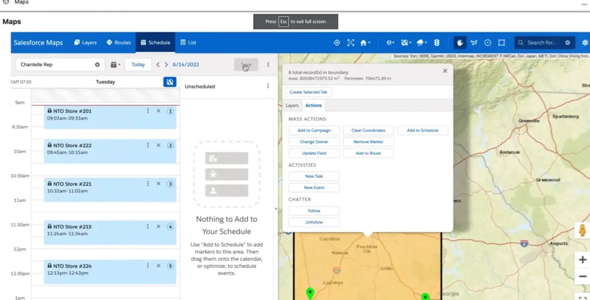Image resolution: width=590 pixels, height=300 pixels.
Task: Click the Change Owner button
Action: 314,142
